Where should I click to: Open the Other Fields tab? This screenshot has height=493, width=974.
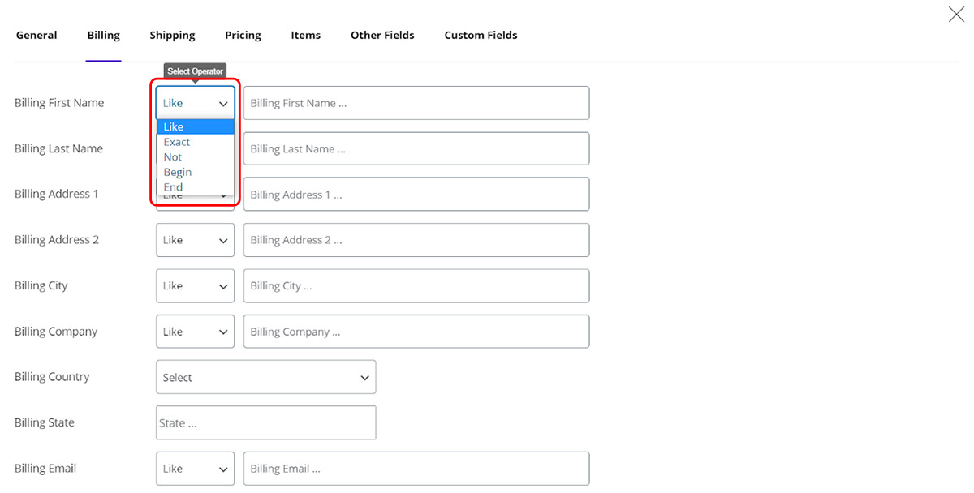[x=382, y=36]
